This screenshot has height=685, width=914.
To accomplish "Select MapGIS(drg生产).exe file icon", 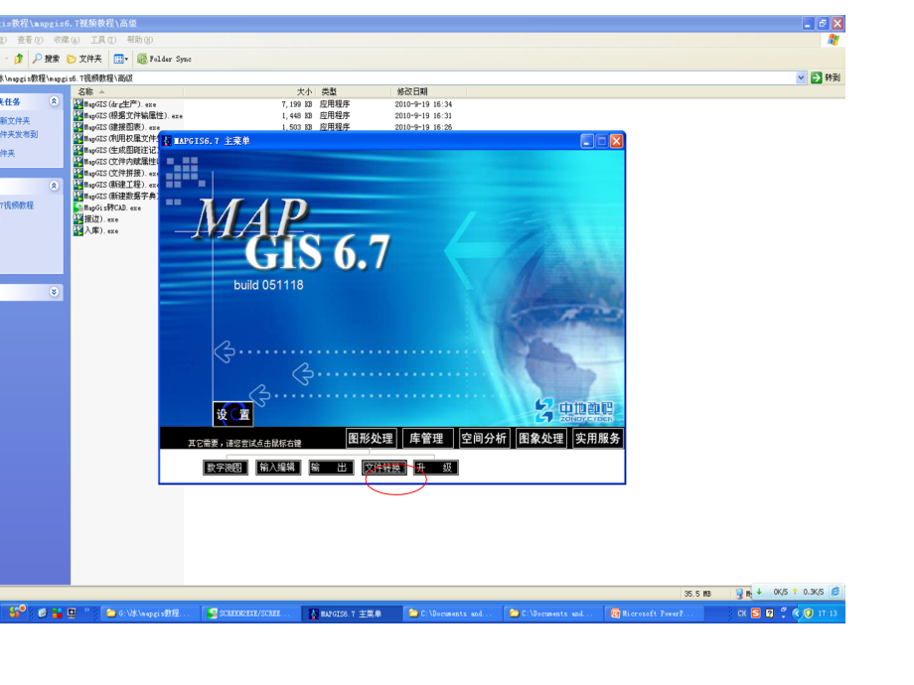I will 78,103.
